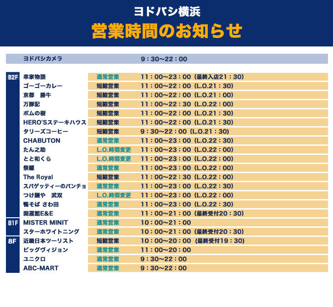333x307 pixels.
Task: Click the 11:00～21:00 hours for 開運館E&E
Action: (x=166, y=214)
